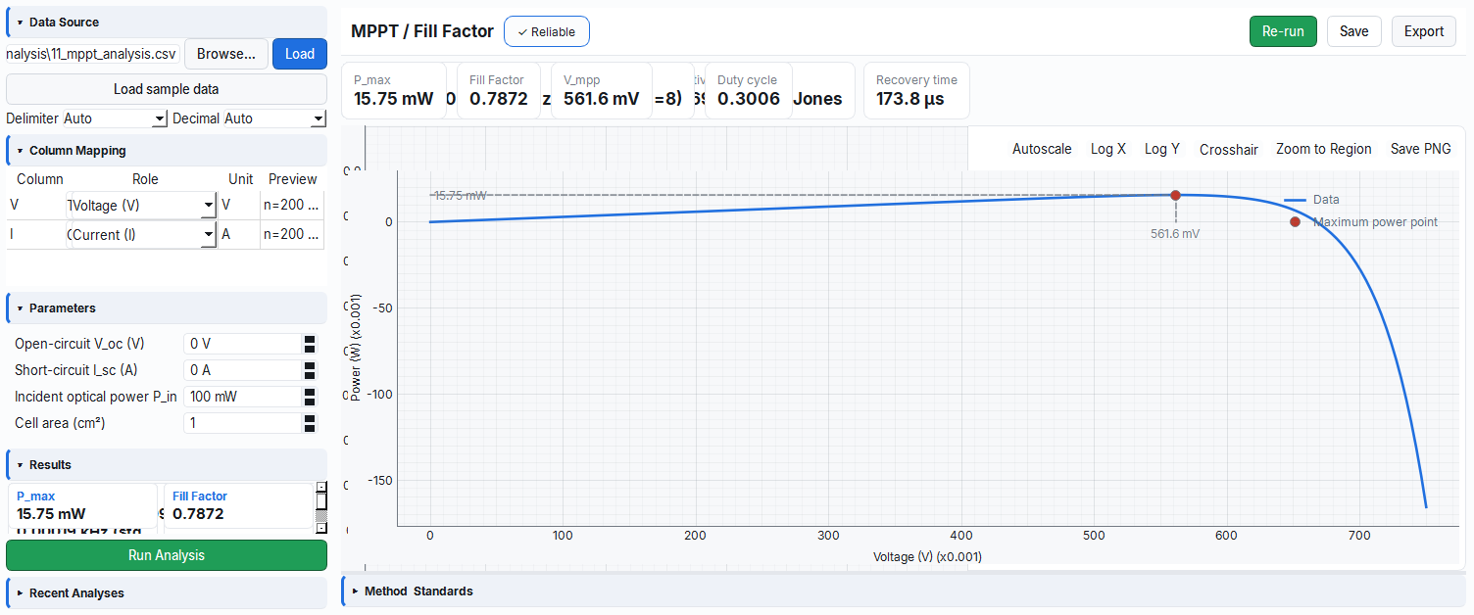This screenshot has width=1474, height=615.
Task: Click the file path input field
Action: [93, 54]
